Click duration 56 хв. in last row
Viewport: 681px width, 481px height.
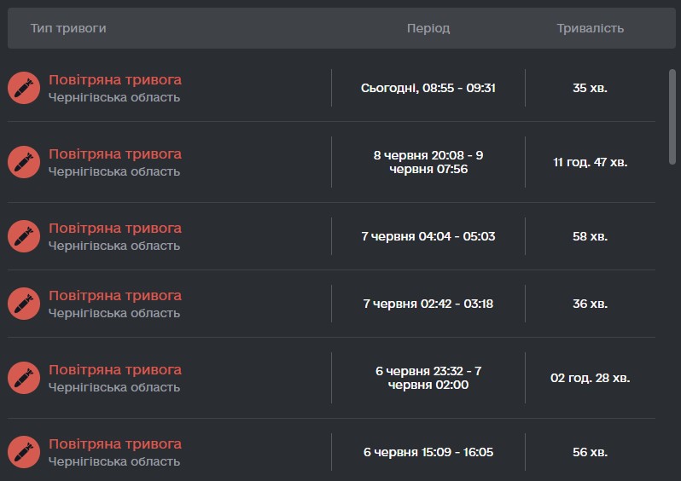point(591,452)
